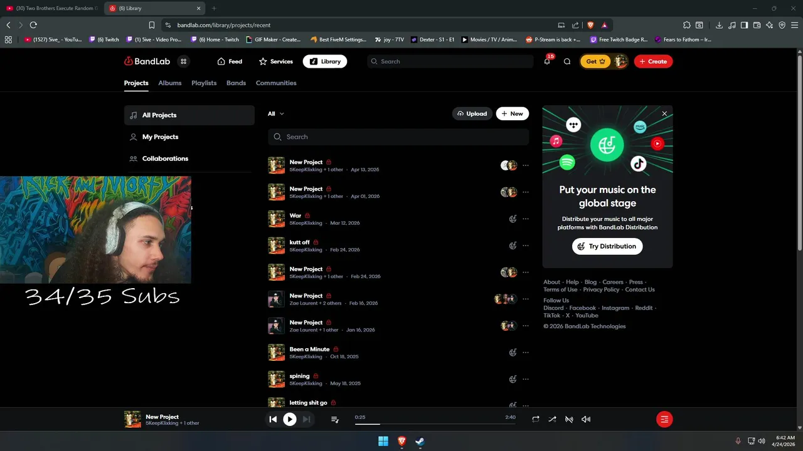The height and width of the screenshot is (451, 803).
Task: Select Collaborations in sidebar
Action: [189, 158]
